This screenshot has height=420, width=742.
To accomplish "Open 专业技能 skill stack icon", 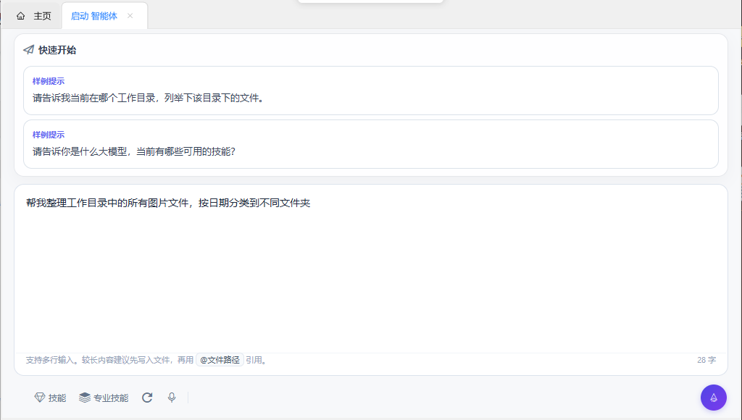I will pyautogui.click(x=103, y=397).
